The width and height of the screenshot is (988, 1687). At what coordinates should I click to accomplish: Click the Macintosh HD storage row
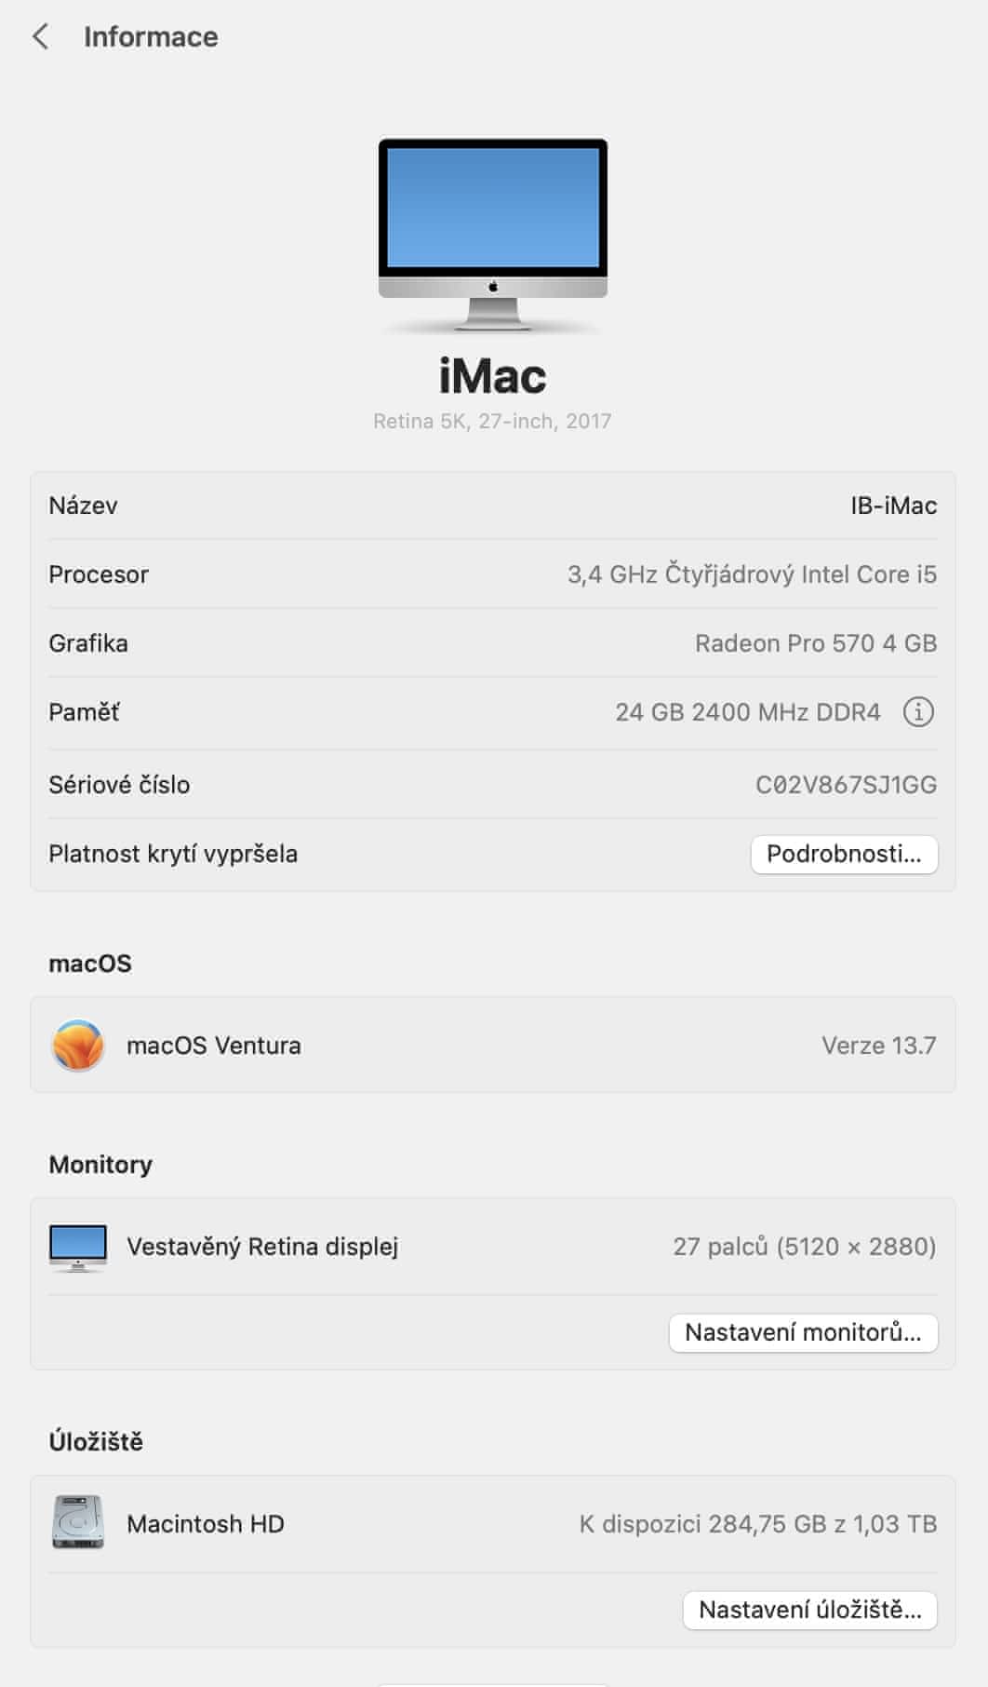(493, 1524)
